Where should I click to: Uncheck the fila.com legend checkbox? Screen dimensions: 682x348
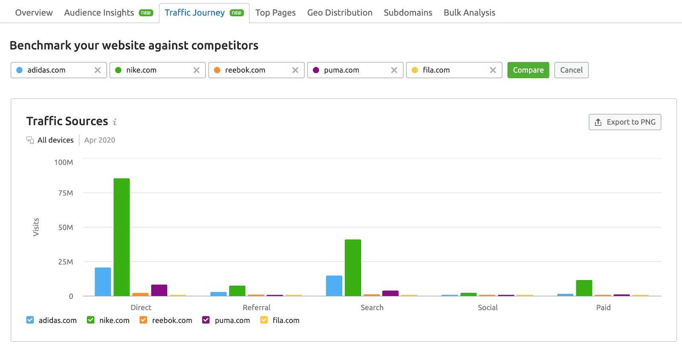pos(264,320)
